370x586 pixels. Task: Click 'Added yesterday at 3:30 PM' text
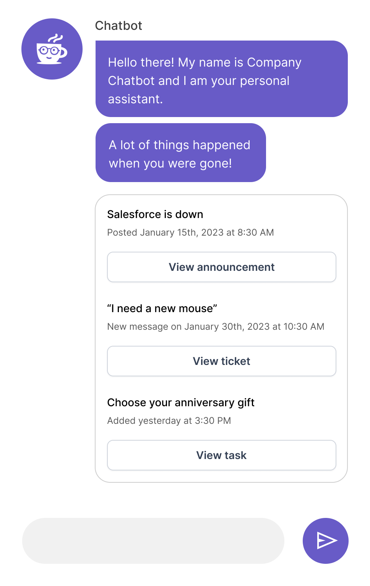169,421
